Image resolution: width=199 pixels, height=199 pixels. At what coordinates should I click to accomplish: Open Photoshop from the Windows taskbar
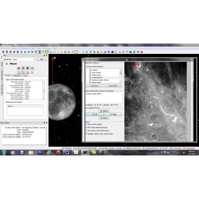pos(40,152)
